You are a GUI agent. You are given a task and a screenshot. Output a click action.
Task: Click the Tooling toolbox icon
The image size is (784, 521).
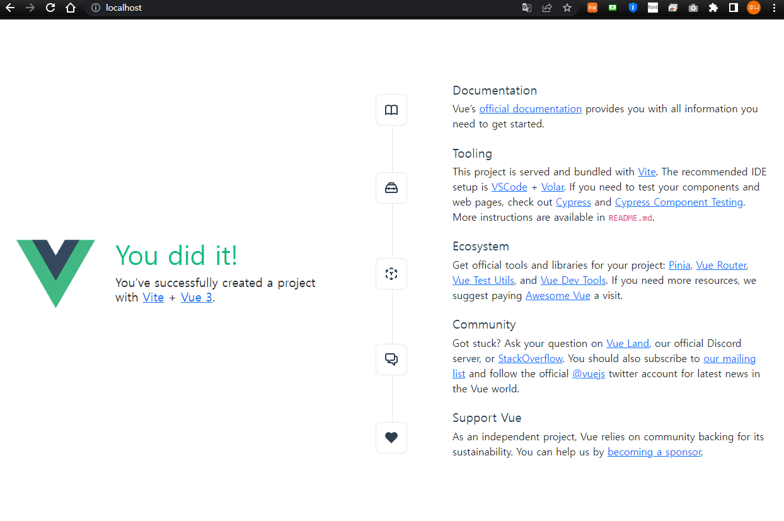[391, 188]
